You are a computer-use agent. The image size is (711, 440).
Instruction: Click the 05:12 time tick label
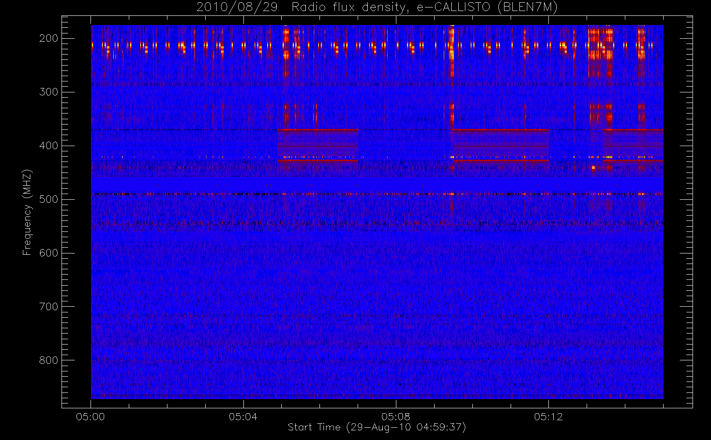click(548, 417)
